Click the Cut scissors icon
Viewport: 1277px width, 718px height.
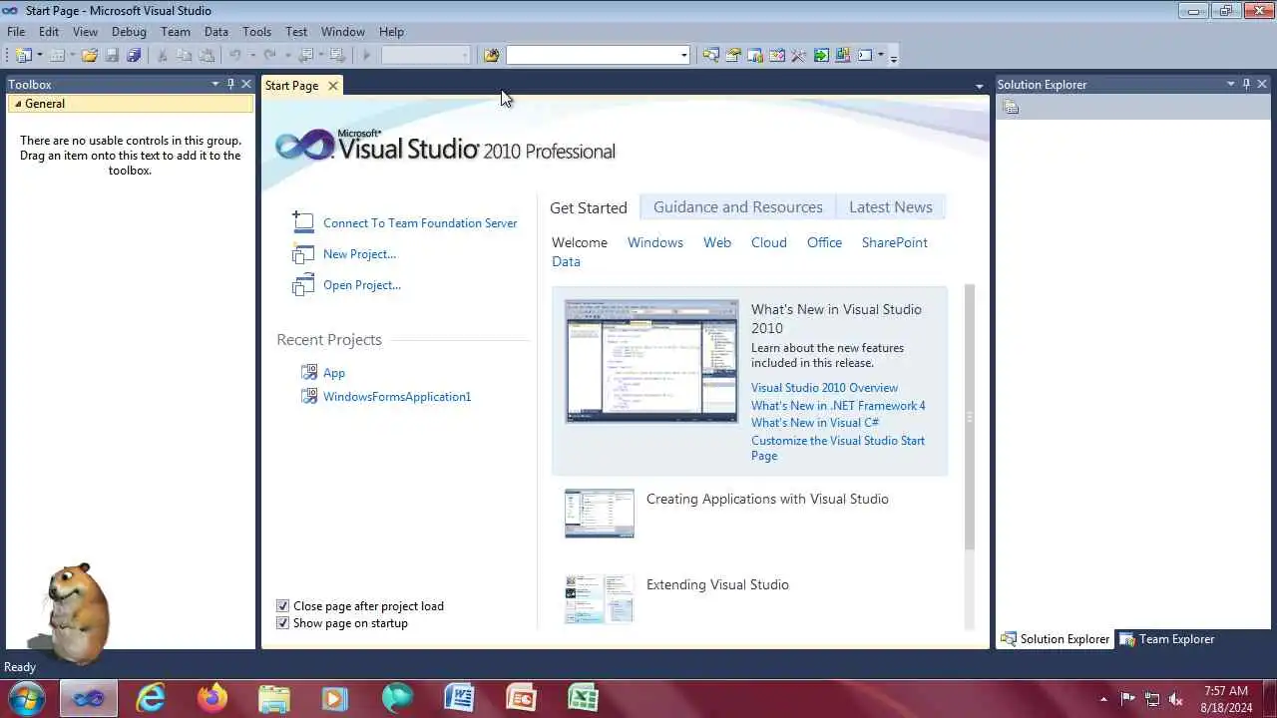tap(163, 55)
